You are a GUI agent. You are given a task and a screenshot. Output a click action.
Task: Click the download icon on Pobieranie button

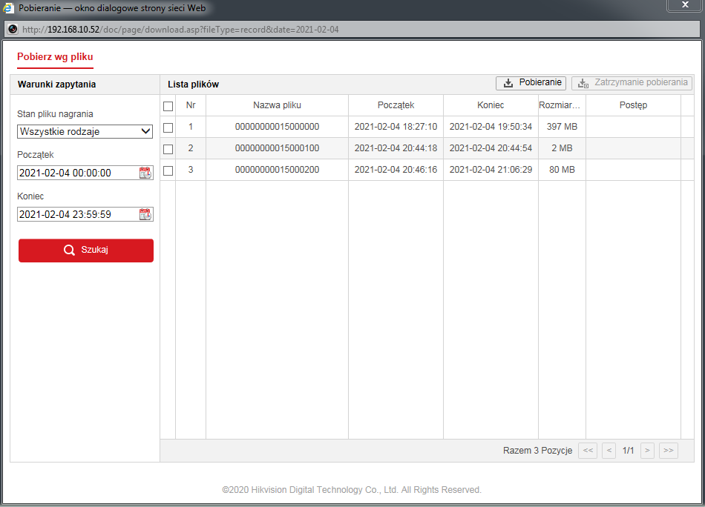(x=508, y=83)
